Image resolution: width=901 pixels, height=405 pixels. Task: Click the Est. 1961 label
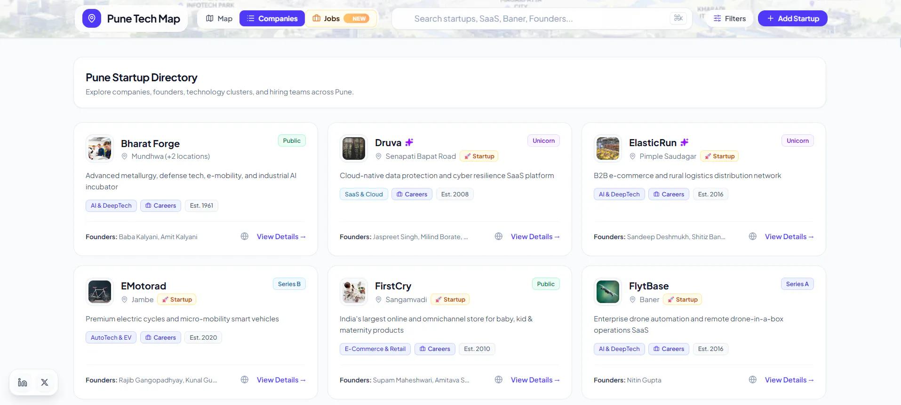coord(201,205)
